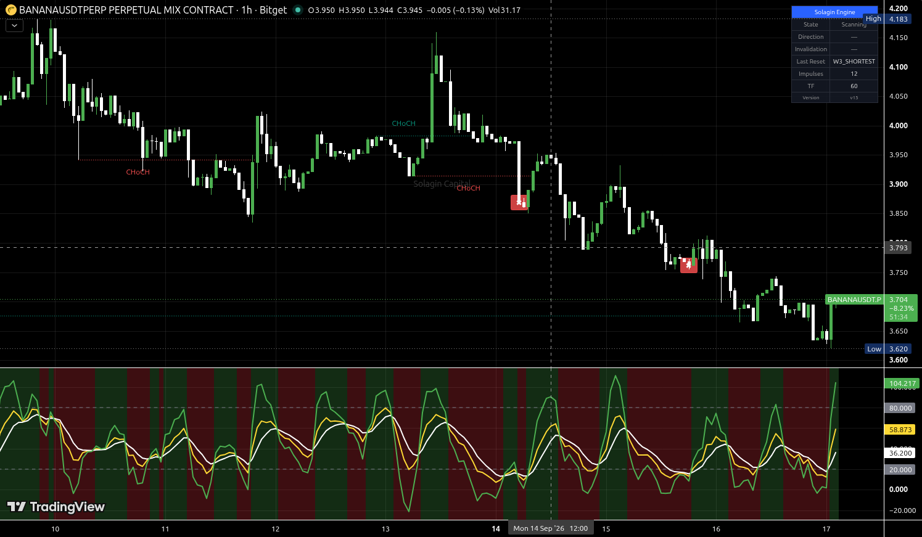Click the Solagin Engine table header
This screenshot has width=922, height=537.
pos(834,12)
